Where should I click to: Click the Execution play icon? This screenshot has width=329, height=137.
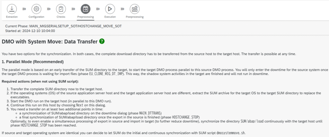110,9
